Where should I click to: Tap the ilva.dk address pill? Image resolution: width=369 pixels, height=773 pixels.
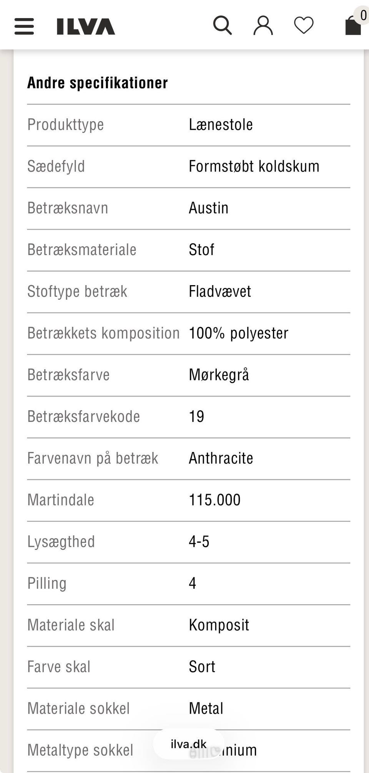[x=188, y=744]
